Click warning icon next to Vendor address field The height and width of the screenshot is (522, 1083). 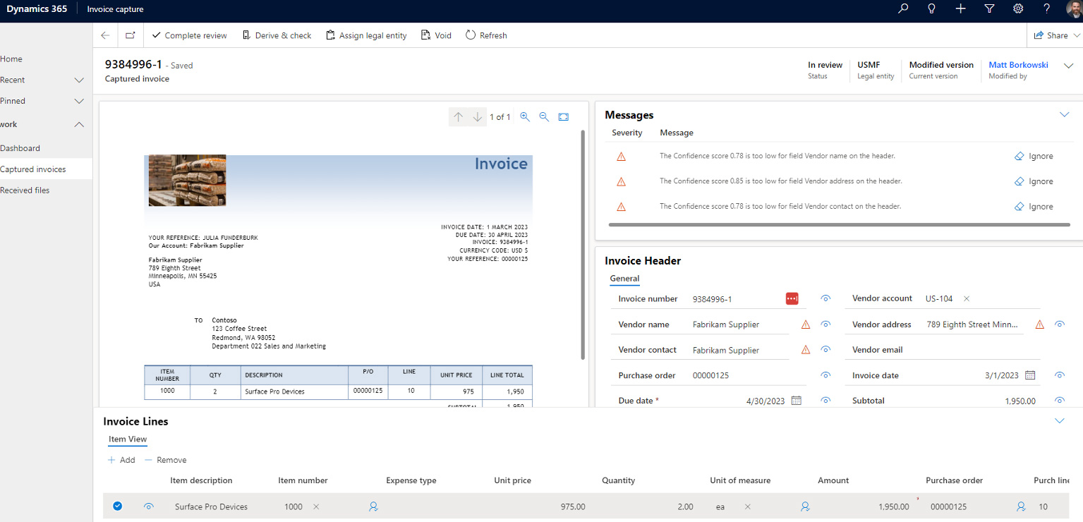(x=1039, y=324)
